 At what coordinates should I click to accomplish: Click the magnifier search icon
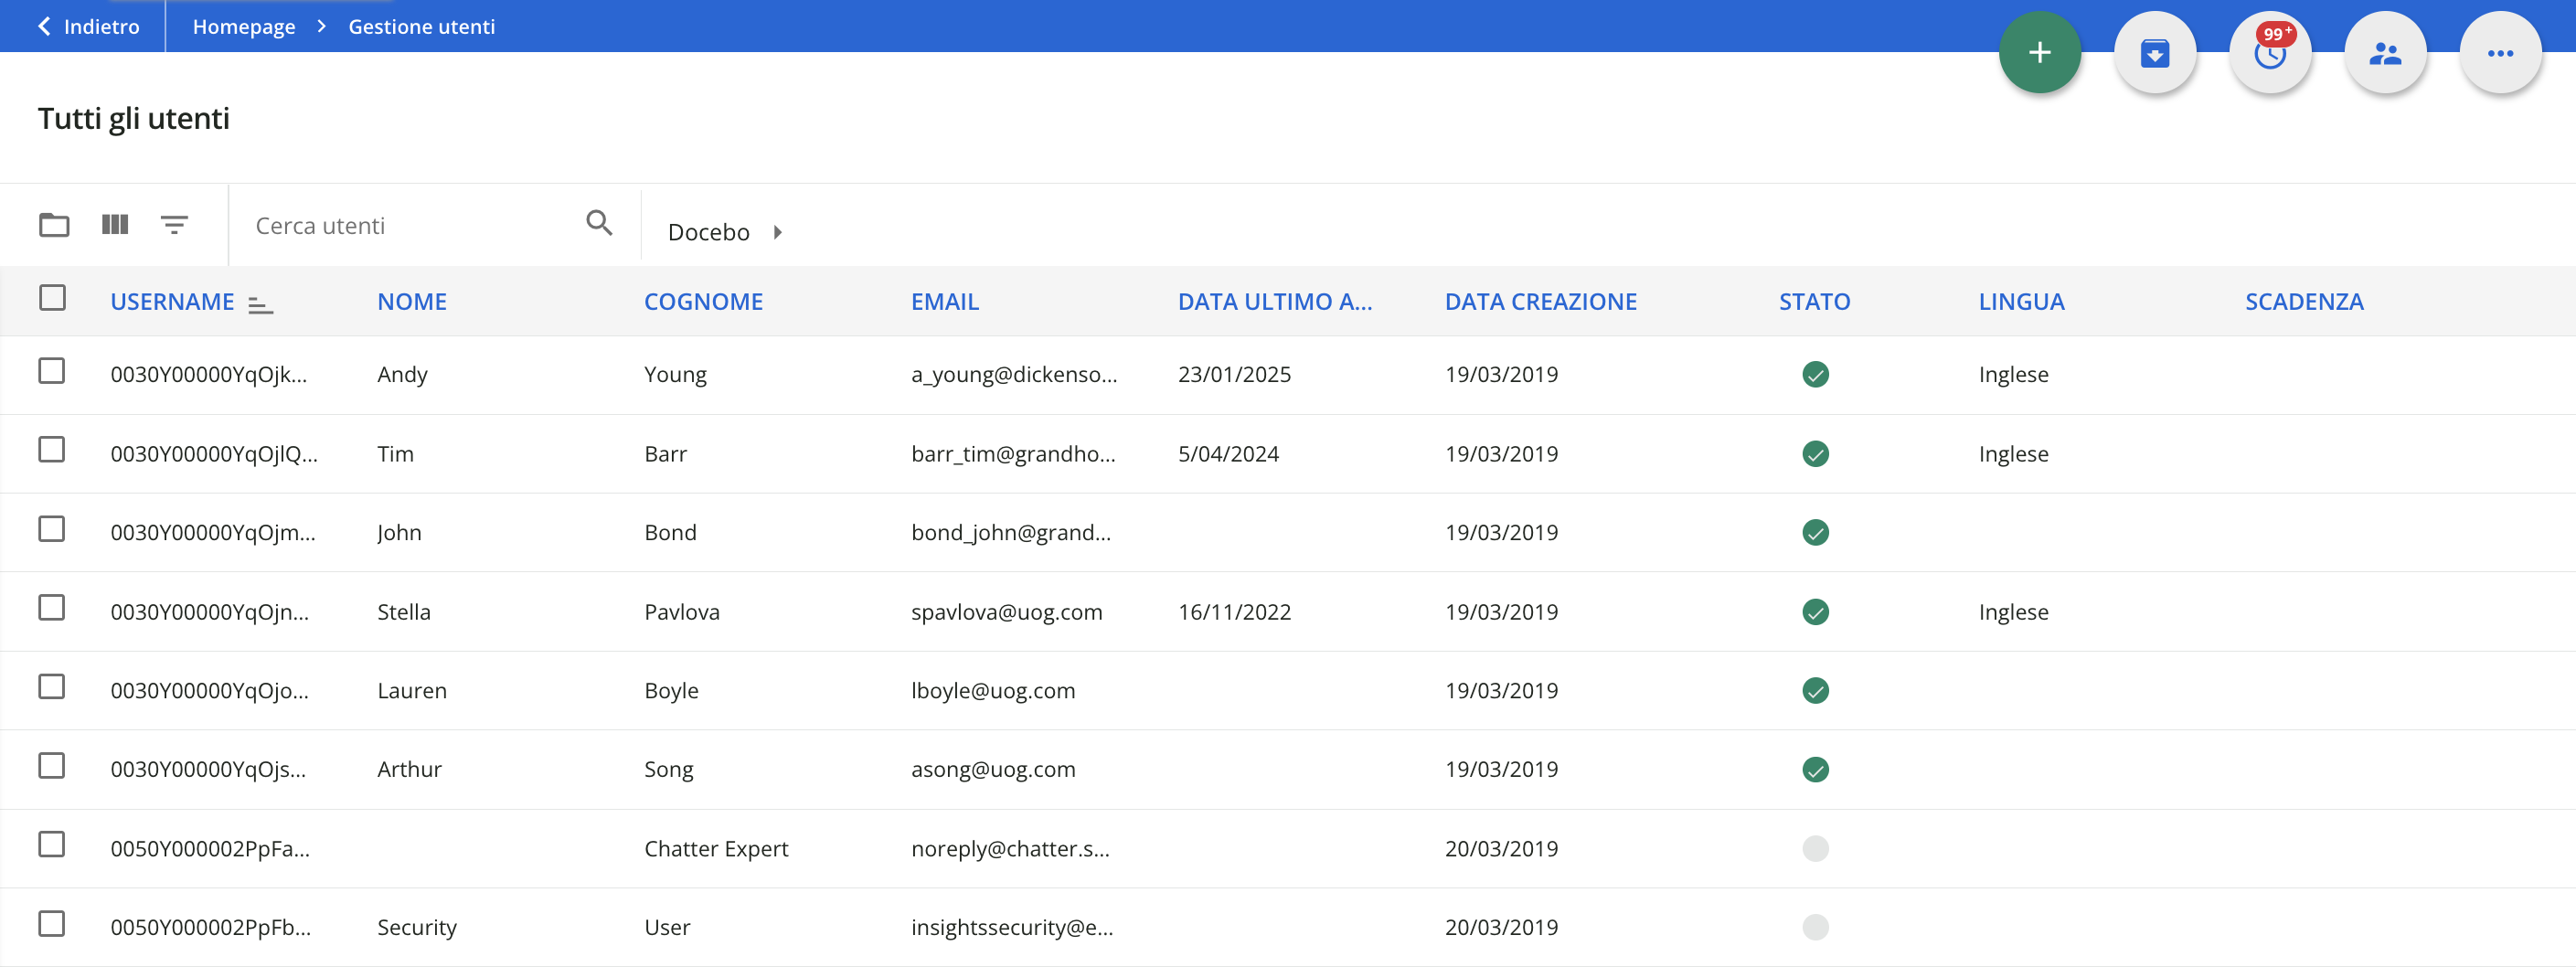[599, 222]
